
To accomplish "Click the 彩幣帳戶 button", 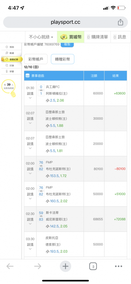I will 36,59.
